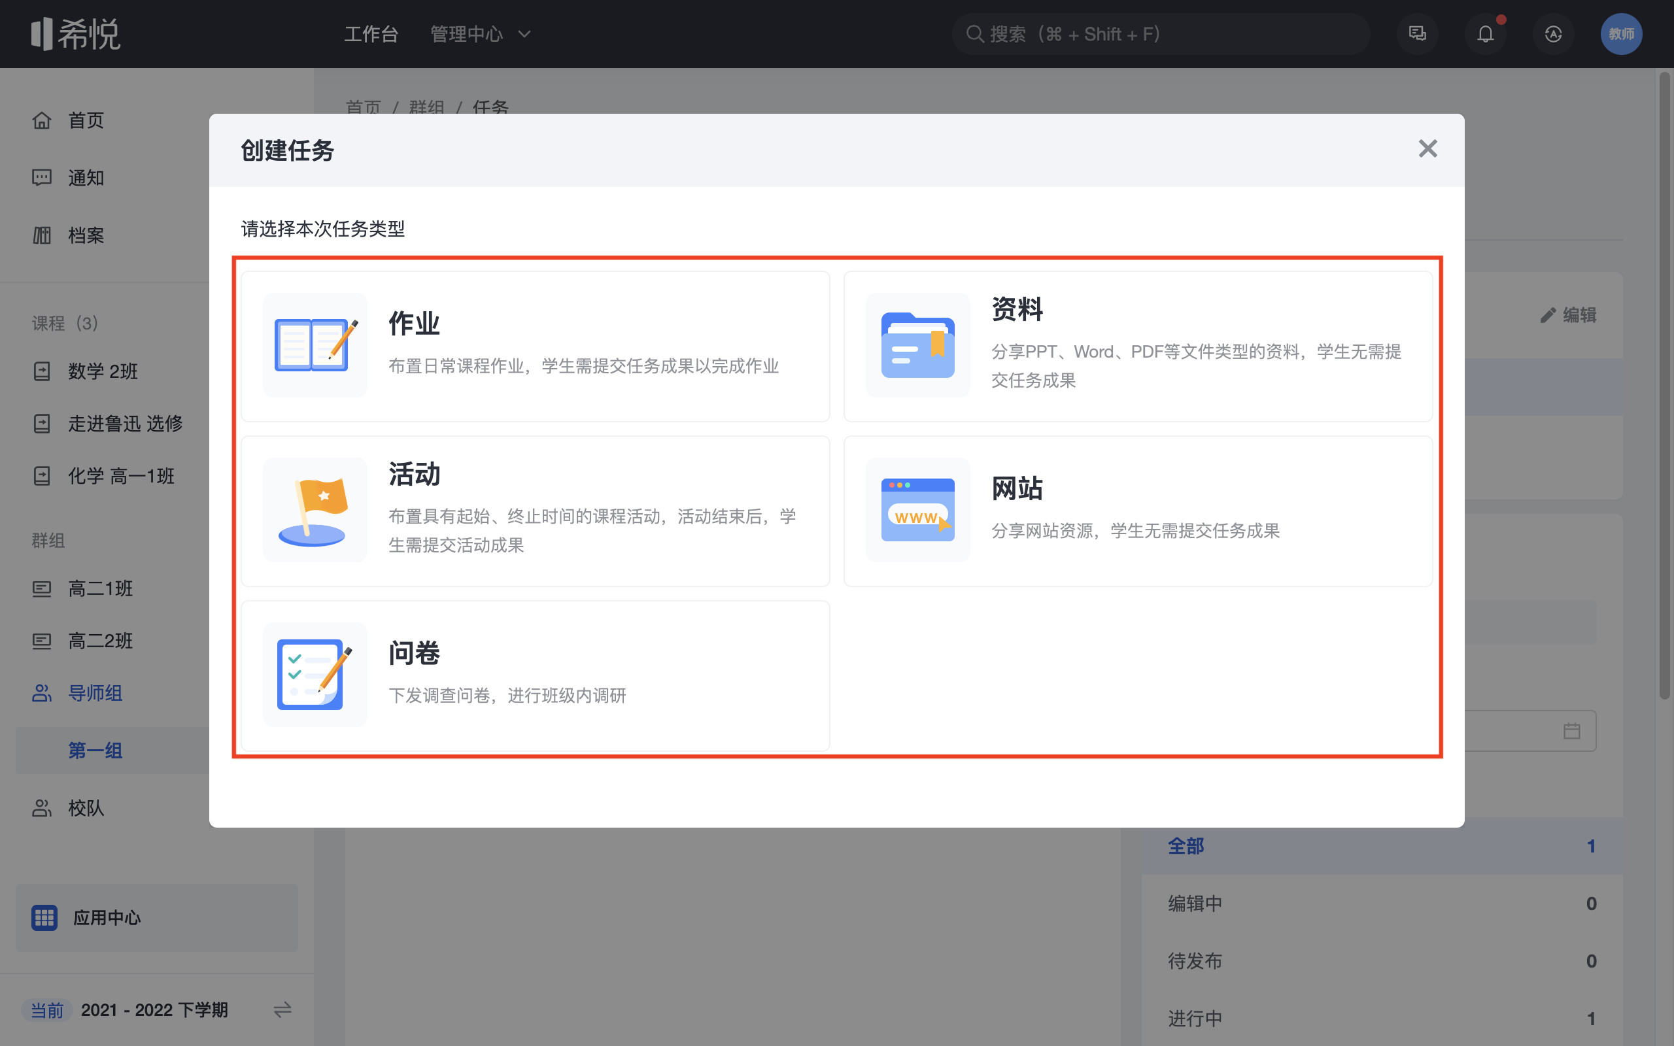Open 应用中心 app center
Image resolution: width=1674 pixels, height=1046 pixels.
click(x=156, y=917)
